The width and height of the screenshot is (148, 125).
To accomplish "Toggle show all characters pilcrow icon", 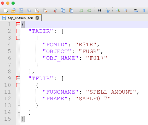I will pos(144,10).
